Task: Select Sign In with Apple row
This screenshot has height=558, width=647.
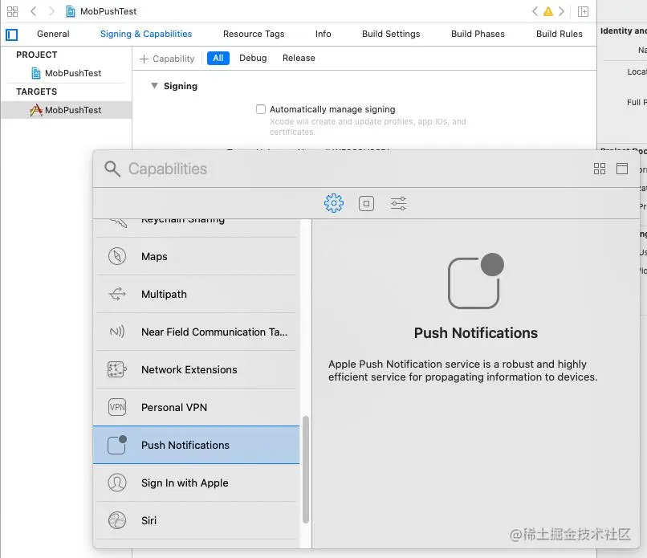Action: [x=197, y=483]
